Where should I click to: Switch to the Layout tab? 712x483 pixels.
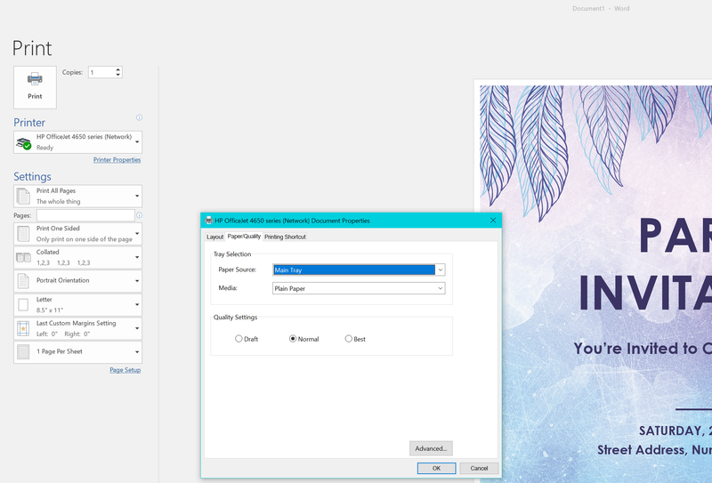click(214, 237)
